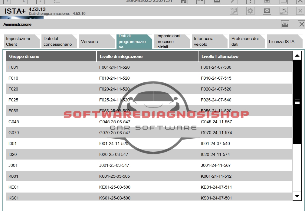
Task: Click integration level J001-25-03-547
Action: [x=114, y=165]
